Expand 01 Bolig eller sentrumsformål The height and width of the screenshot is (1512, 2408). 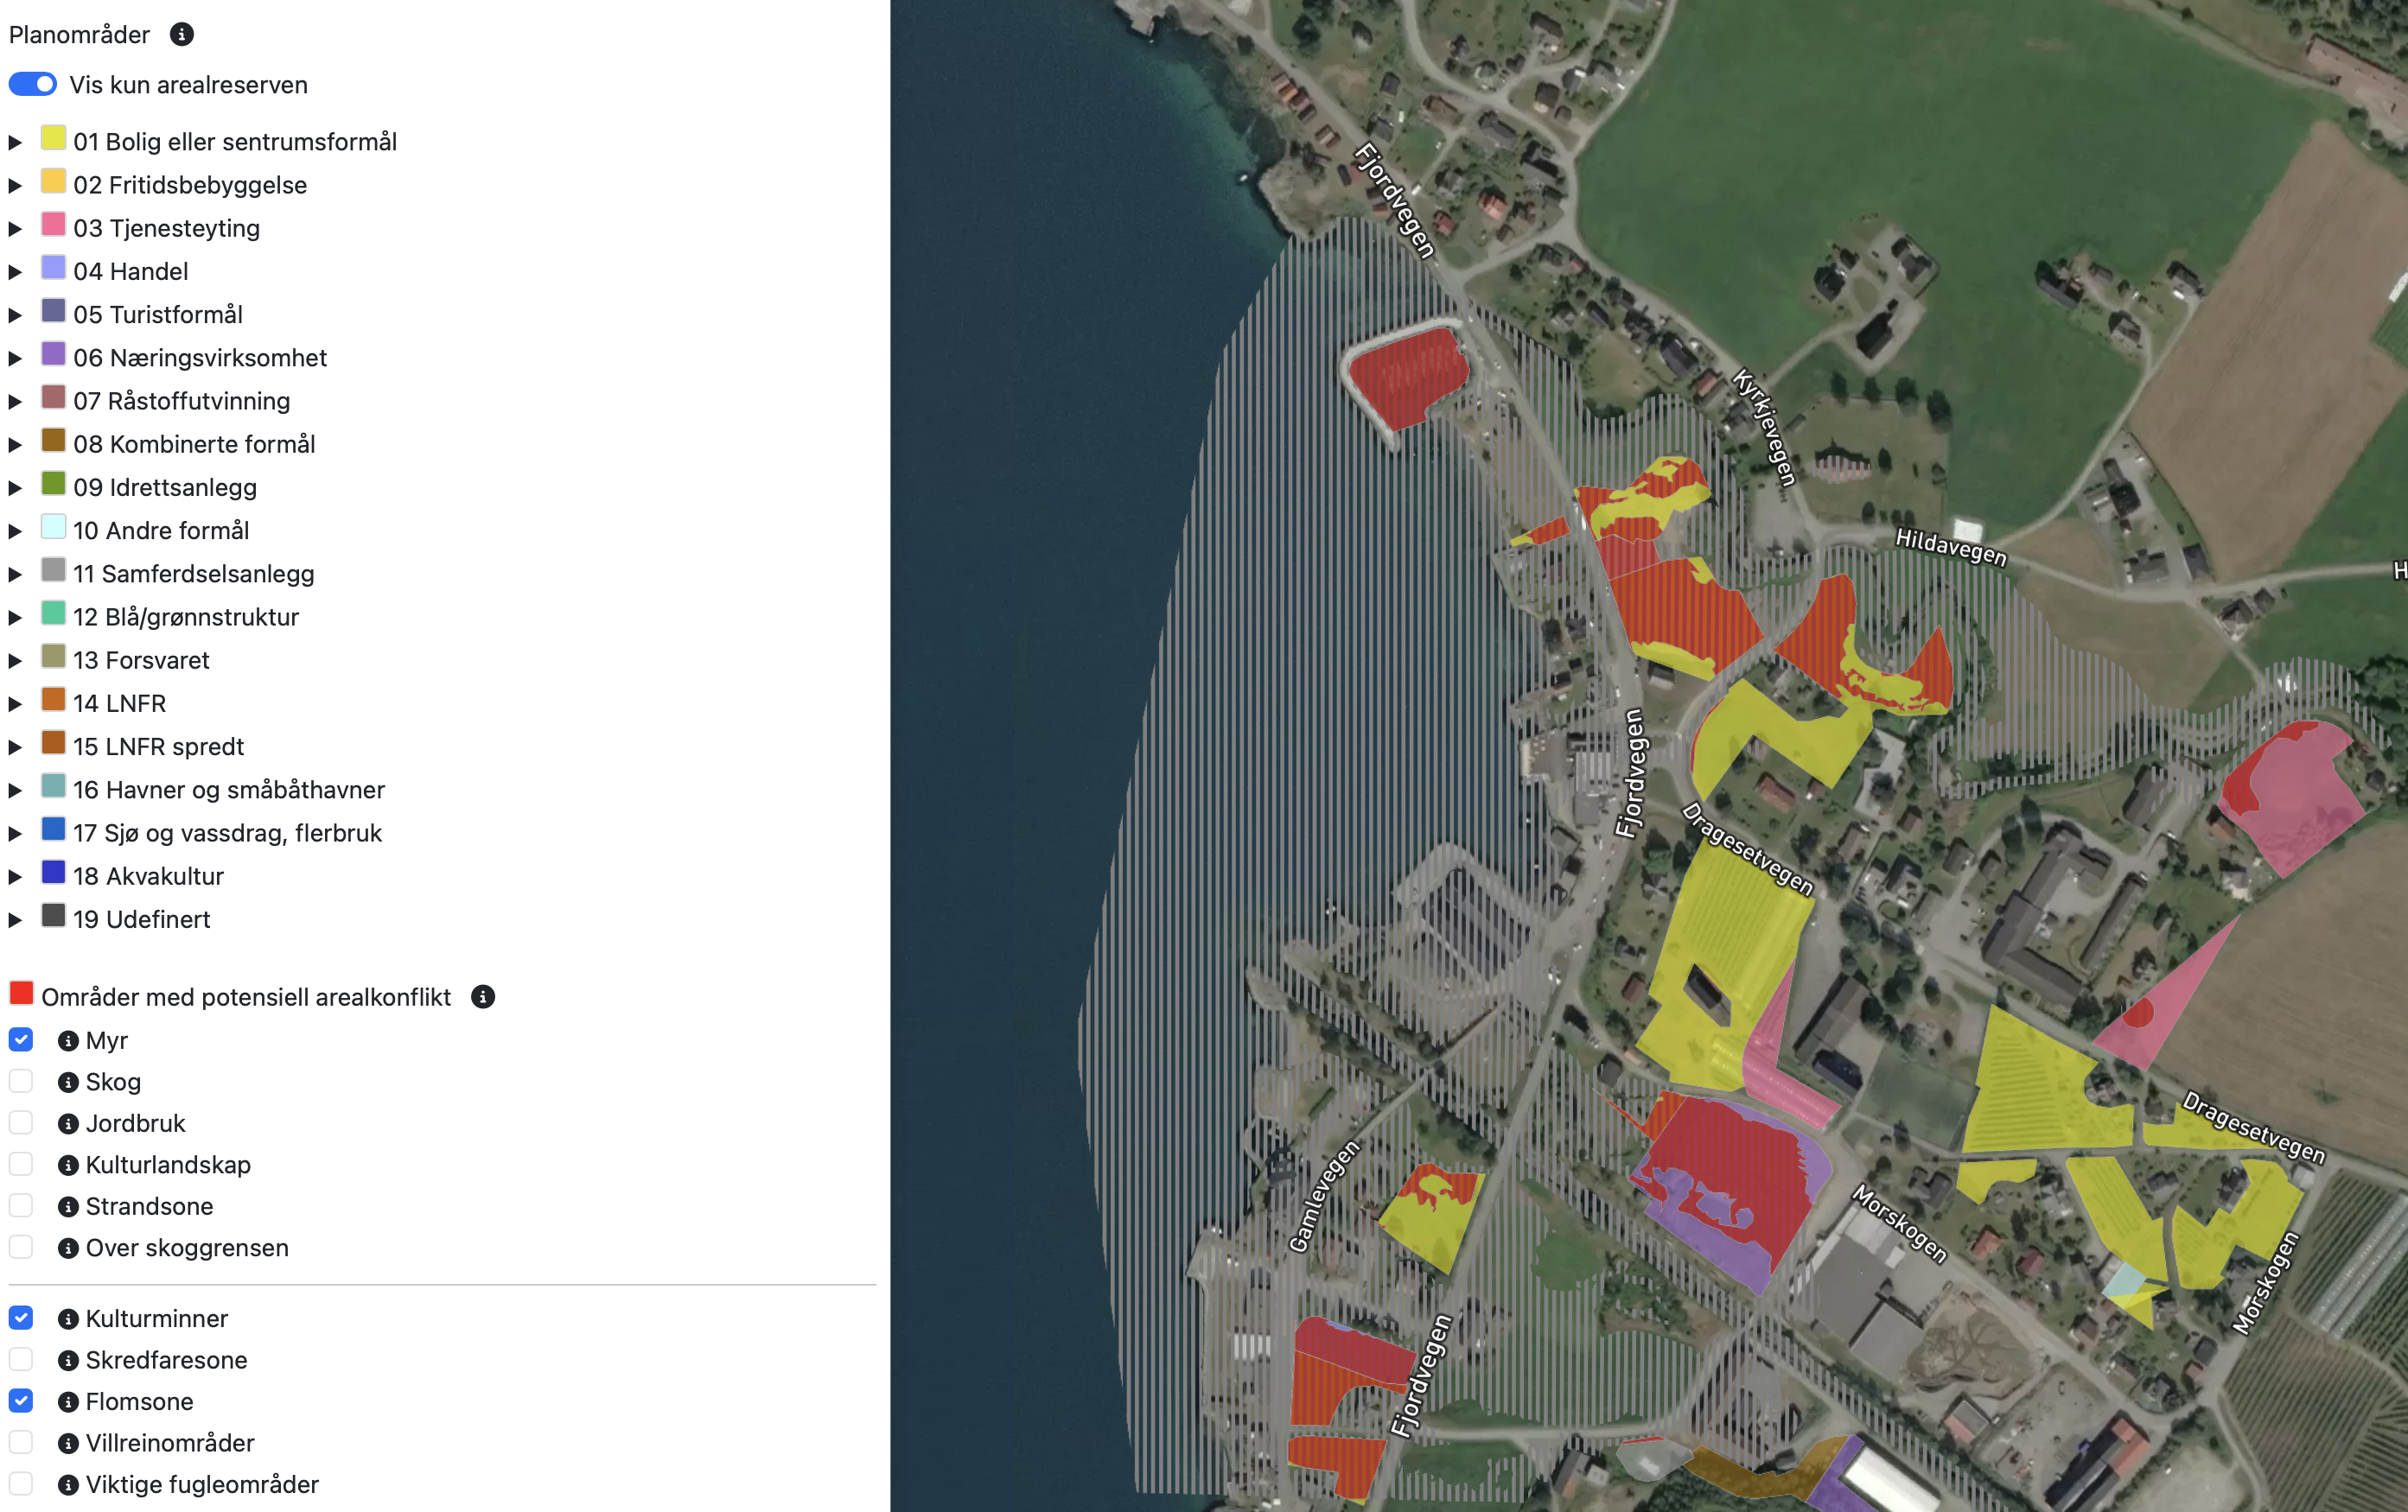[x=15, y=143]
